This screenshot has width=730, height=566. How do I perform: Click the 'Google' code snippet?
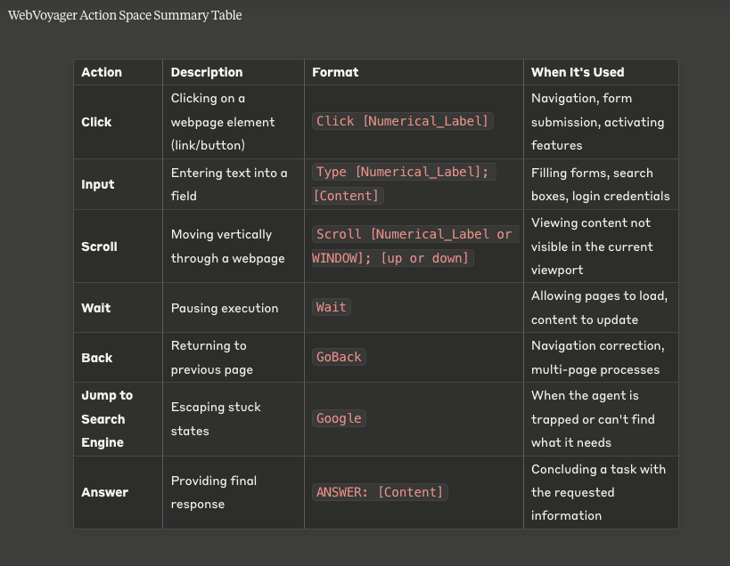339,418
